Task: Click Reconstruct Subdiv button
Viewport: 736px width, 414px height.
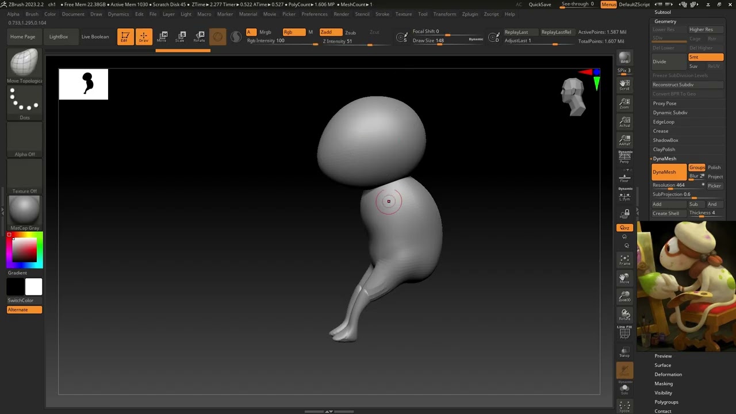Action: click(x=687, y=85)
